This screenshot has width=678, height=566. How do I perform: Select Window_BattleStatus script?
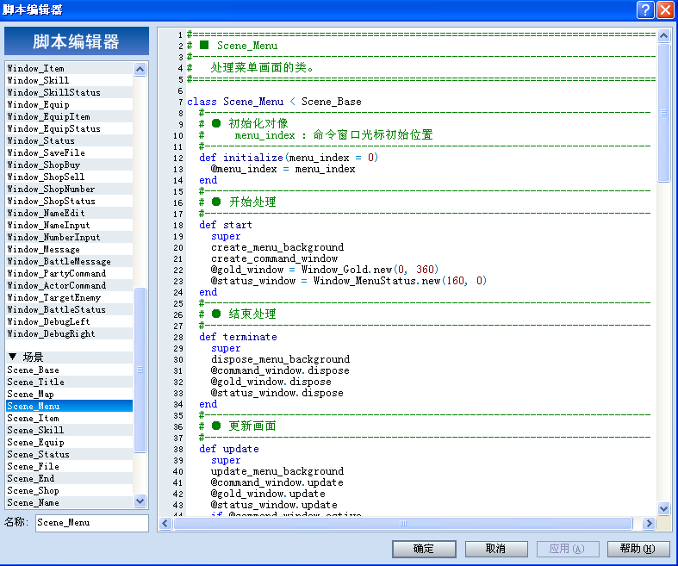tap(69, 310)
